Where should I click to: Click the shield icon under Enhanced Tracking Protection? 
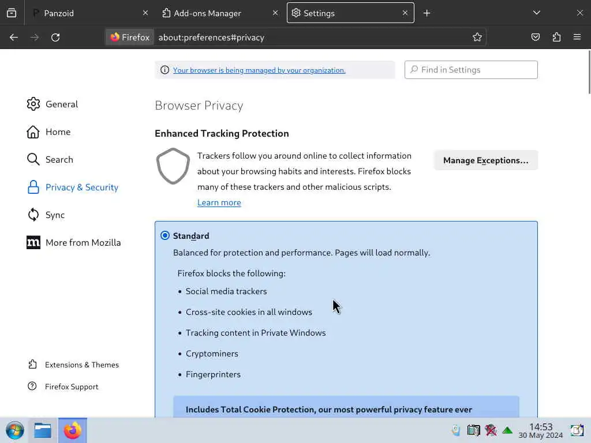[173, 166]
